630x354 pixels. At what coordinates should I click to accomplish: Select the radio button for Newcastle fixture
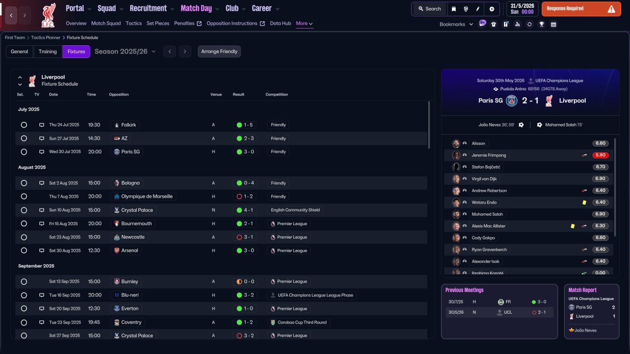pyautogui.click(x=24, y=237)
